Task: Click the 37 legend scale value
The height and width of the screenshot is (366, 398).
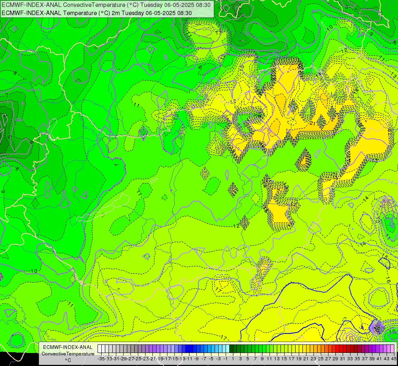Action: click(x=365, y=359)
